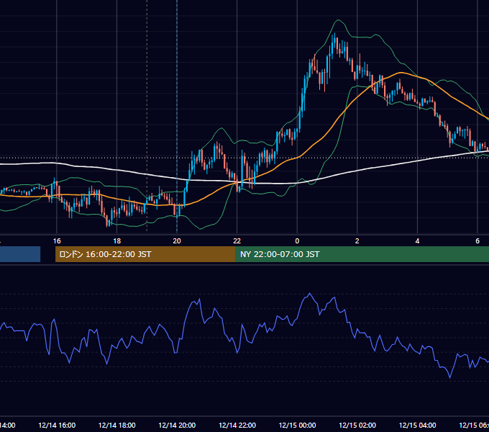489x432 pixels.
Task: Click the 12/14 16:00 date label
Action: point(57,425)
